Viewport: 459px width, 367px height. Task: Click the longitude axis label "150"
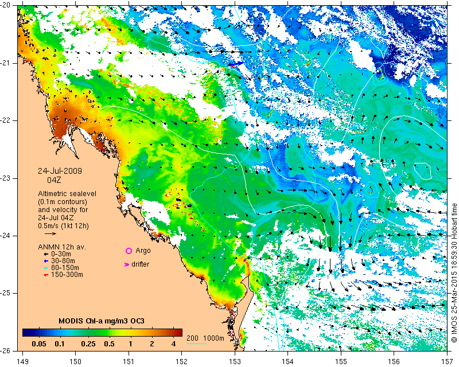tap(76, 362)
